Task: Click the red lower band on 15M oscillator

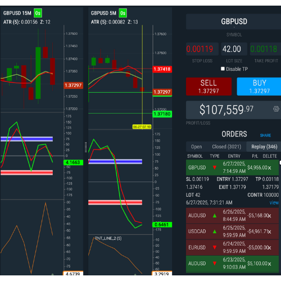Action: [26, 173]
